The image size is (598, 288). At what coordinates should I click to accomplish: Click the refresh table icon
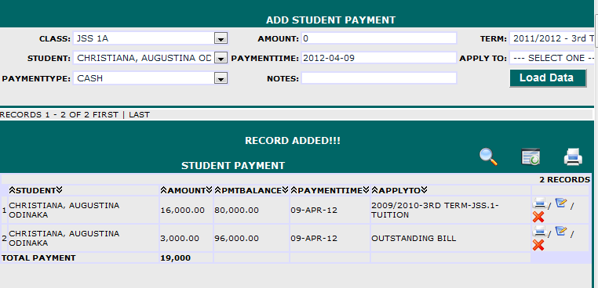click(531, 157)
